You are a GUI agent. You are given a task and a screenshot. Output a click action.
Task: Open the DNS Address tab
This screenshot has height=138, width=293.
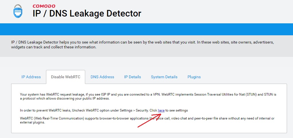[x=102, y=77]
